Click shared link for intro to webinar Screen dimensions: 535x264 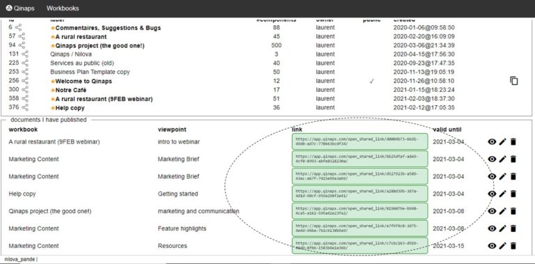click(359, 141)
